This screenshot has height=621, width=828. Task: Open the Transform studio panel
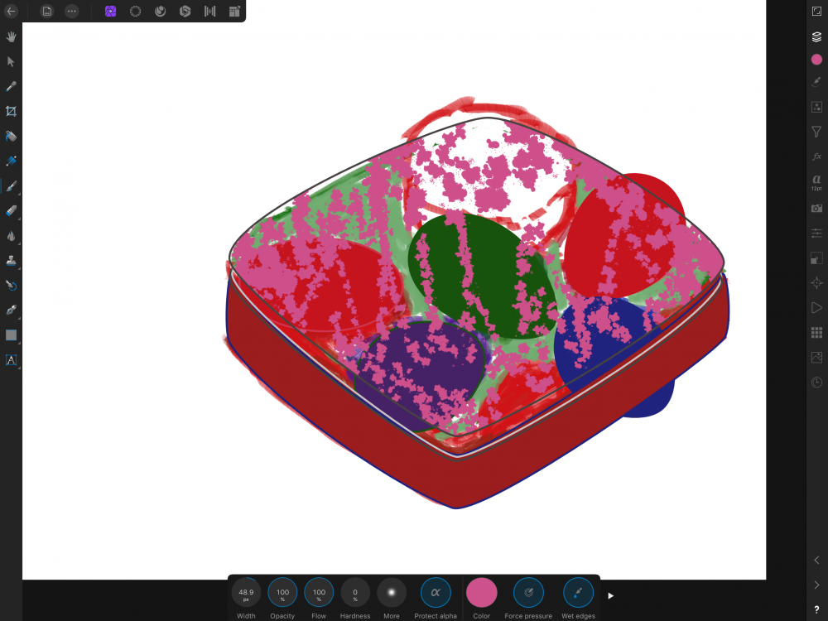(816, 258)
